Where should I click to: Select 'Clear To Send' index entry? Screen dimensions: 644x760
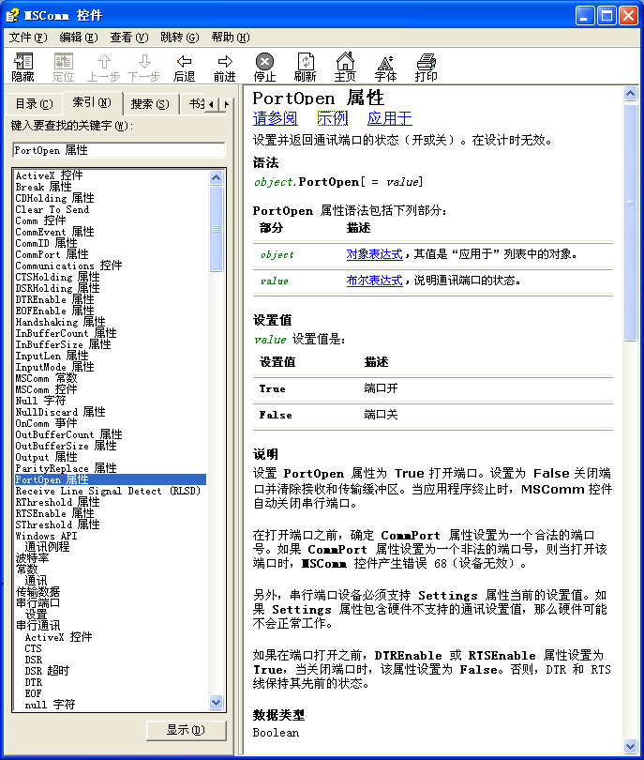point(52,209)
